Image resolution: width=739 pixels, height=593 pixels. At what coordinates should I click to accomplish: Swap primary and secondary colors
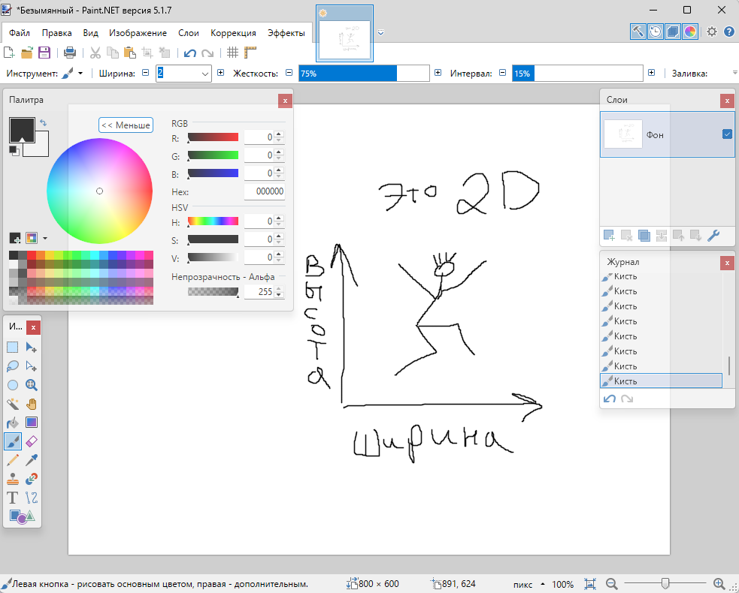pyautogui.click(x=44, y=123)
